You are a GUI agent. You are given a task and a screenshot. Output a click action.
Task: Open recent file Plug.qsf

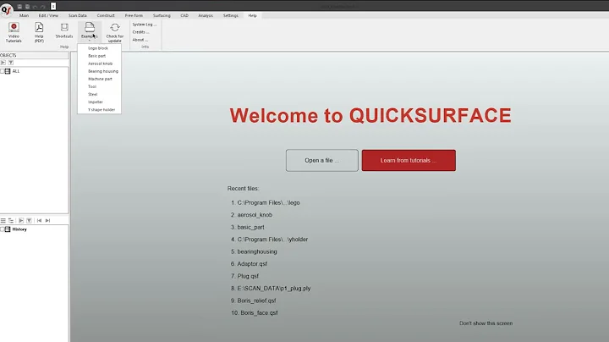248,276
